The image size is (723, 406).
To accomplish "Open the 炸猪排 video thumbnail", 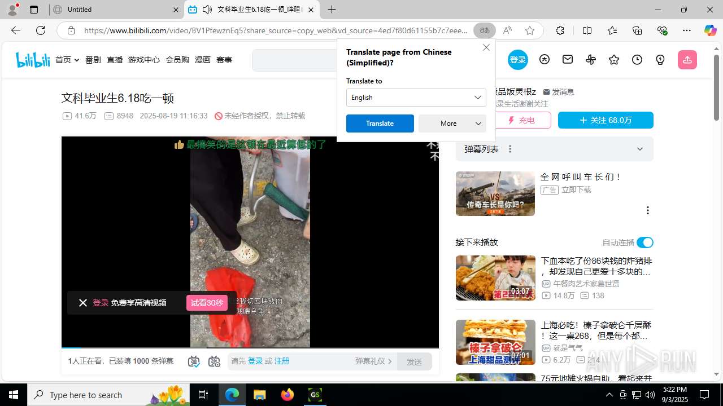I will (495, 278).
